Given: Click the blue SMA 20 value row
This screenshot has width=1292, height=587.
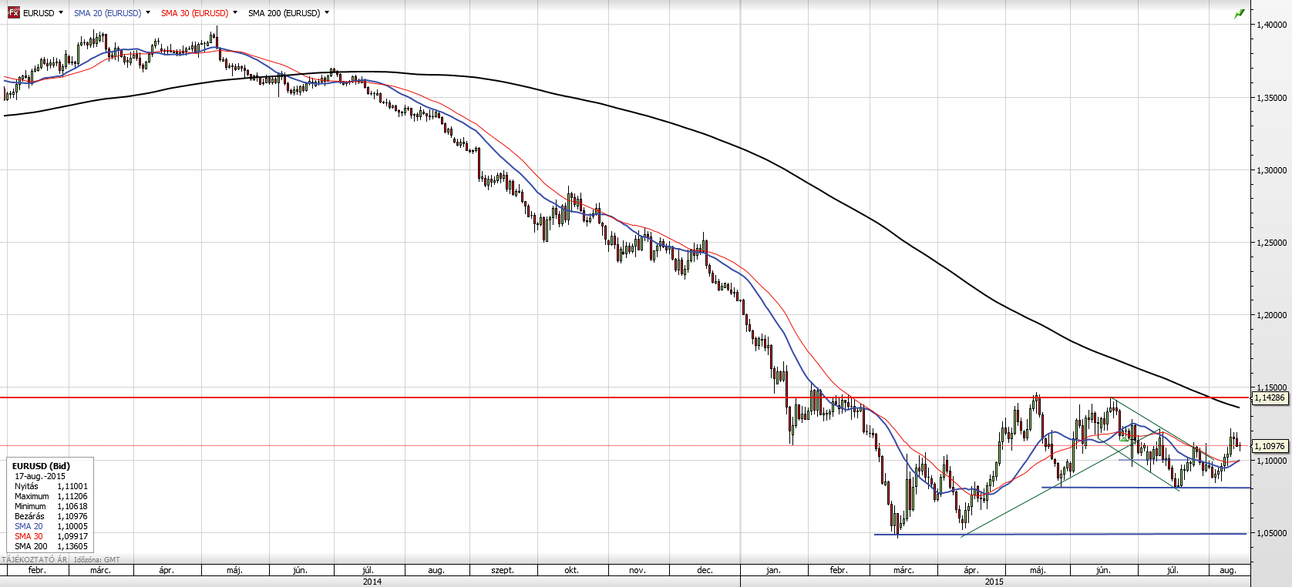Looking at the screenshot, I should tap(51, 526).
